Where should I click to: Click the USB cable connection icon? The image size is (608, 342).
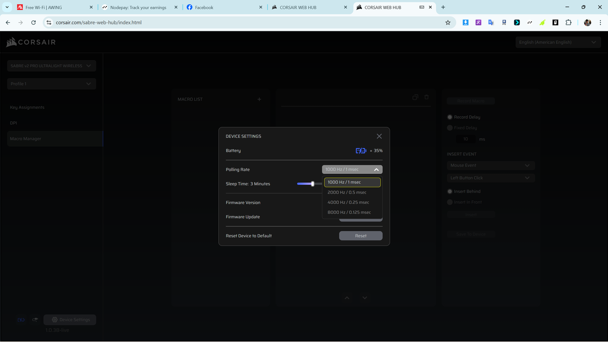coord(35,320)
